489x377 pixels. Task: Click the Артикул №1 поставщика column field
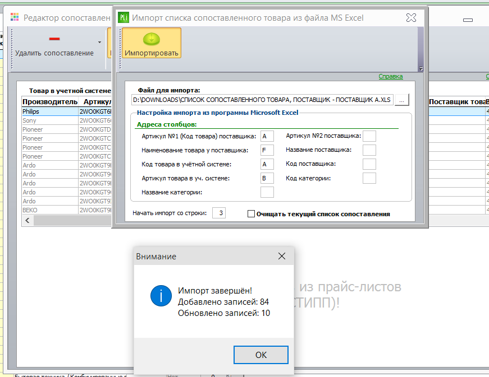267,136
